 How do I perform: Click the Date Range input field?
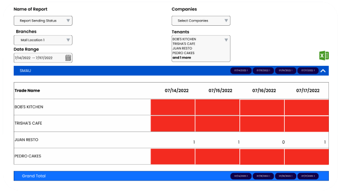43,58
